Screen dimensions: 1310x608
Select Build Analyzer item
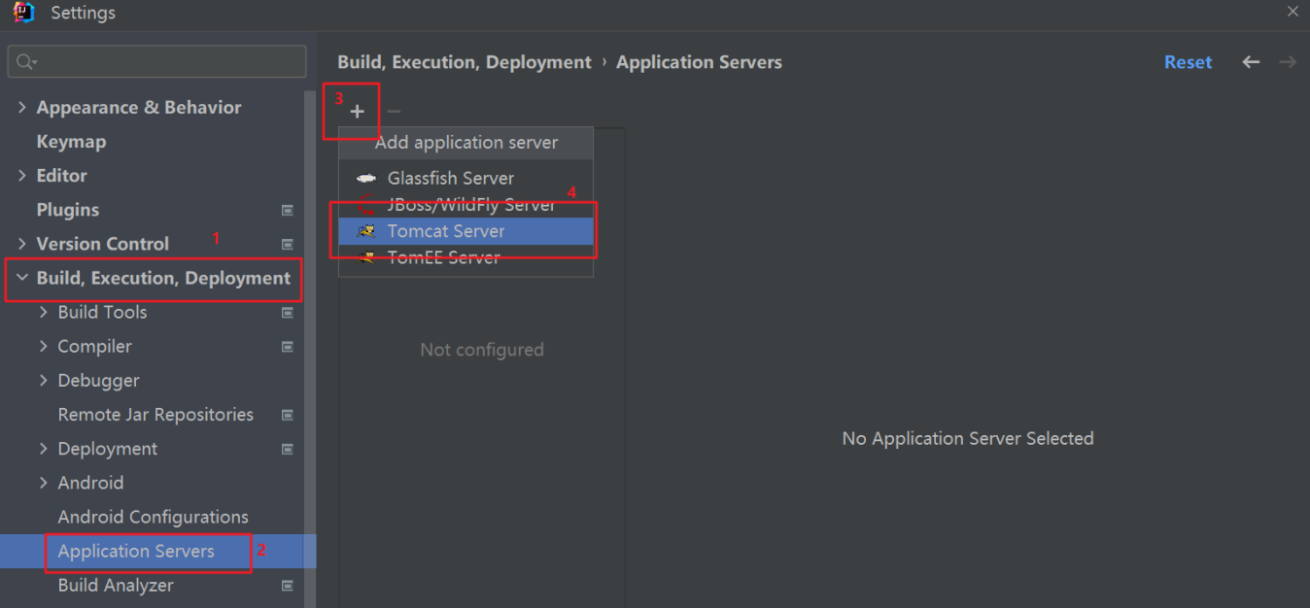click(x=116, y=586)
